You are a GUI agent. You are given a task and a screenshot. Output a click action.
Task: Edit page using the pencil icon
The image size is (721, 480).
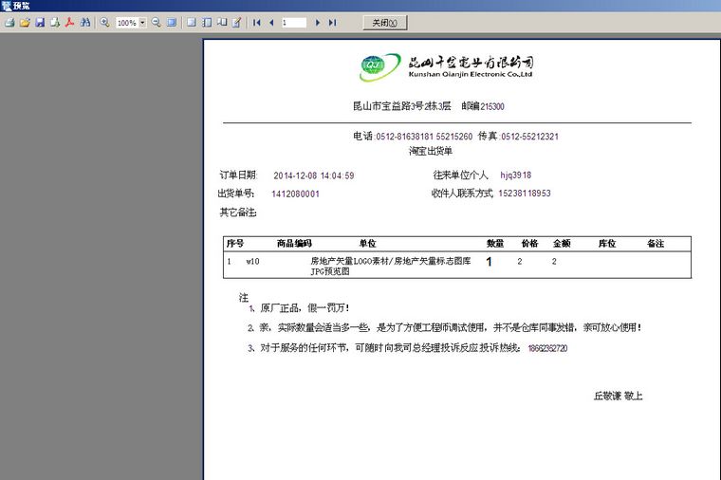pyautogui.click(x=237, y=23)
